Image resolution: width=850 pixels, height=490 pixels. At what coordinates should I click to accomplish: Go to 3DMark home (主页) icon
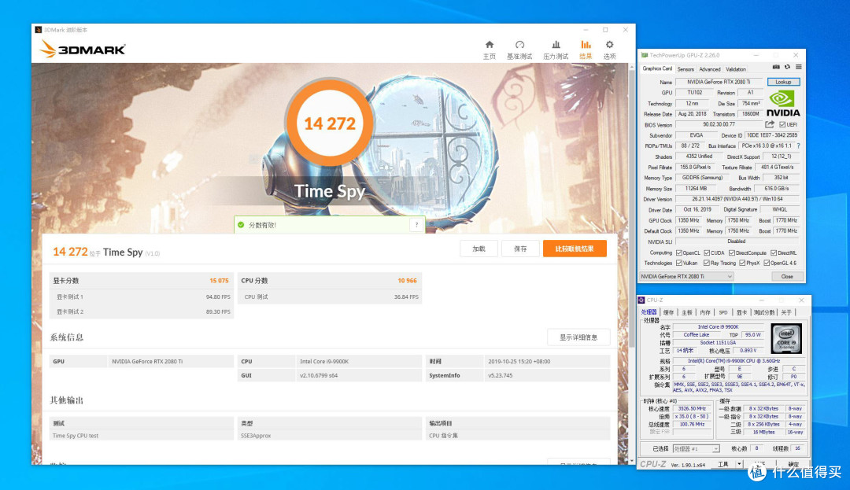click(490, 44)
